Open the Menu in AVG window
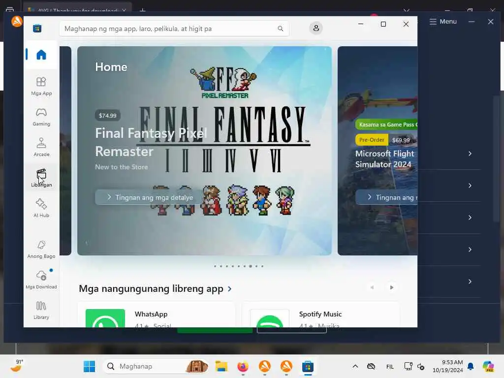 point(443,21)
